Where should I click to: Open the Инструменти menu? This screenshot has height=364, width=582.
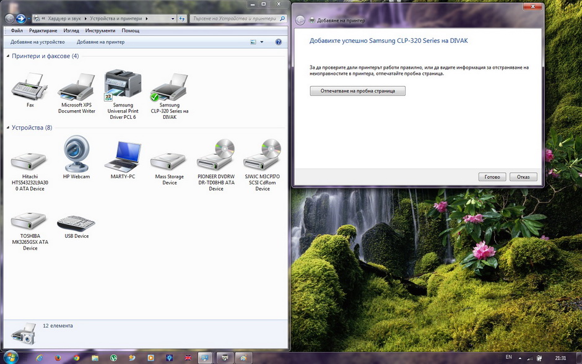pyautogui.click(x=100, y=30)
